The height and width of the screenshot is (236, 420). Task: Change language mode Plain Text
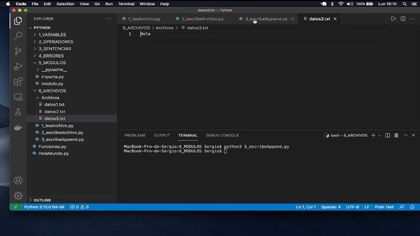[x=384, y=207]
